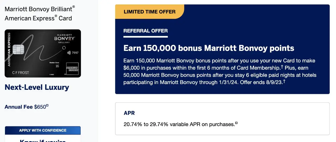Viewport: 336px width, 142px height.
Task: Click the APR heading
Action: point(129,113)
